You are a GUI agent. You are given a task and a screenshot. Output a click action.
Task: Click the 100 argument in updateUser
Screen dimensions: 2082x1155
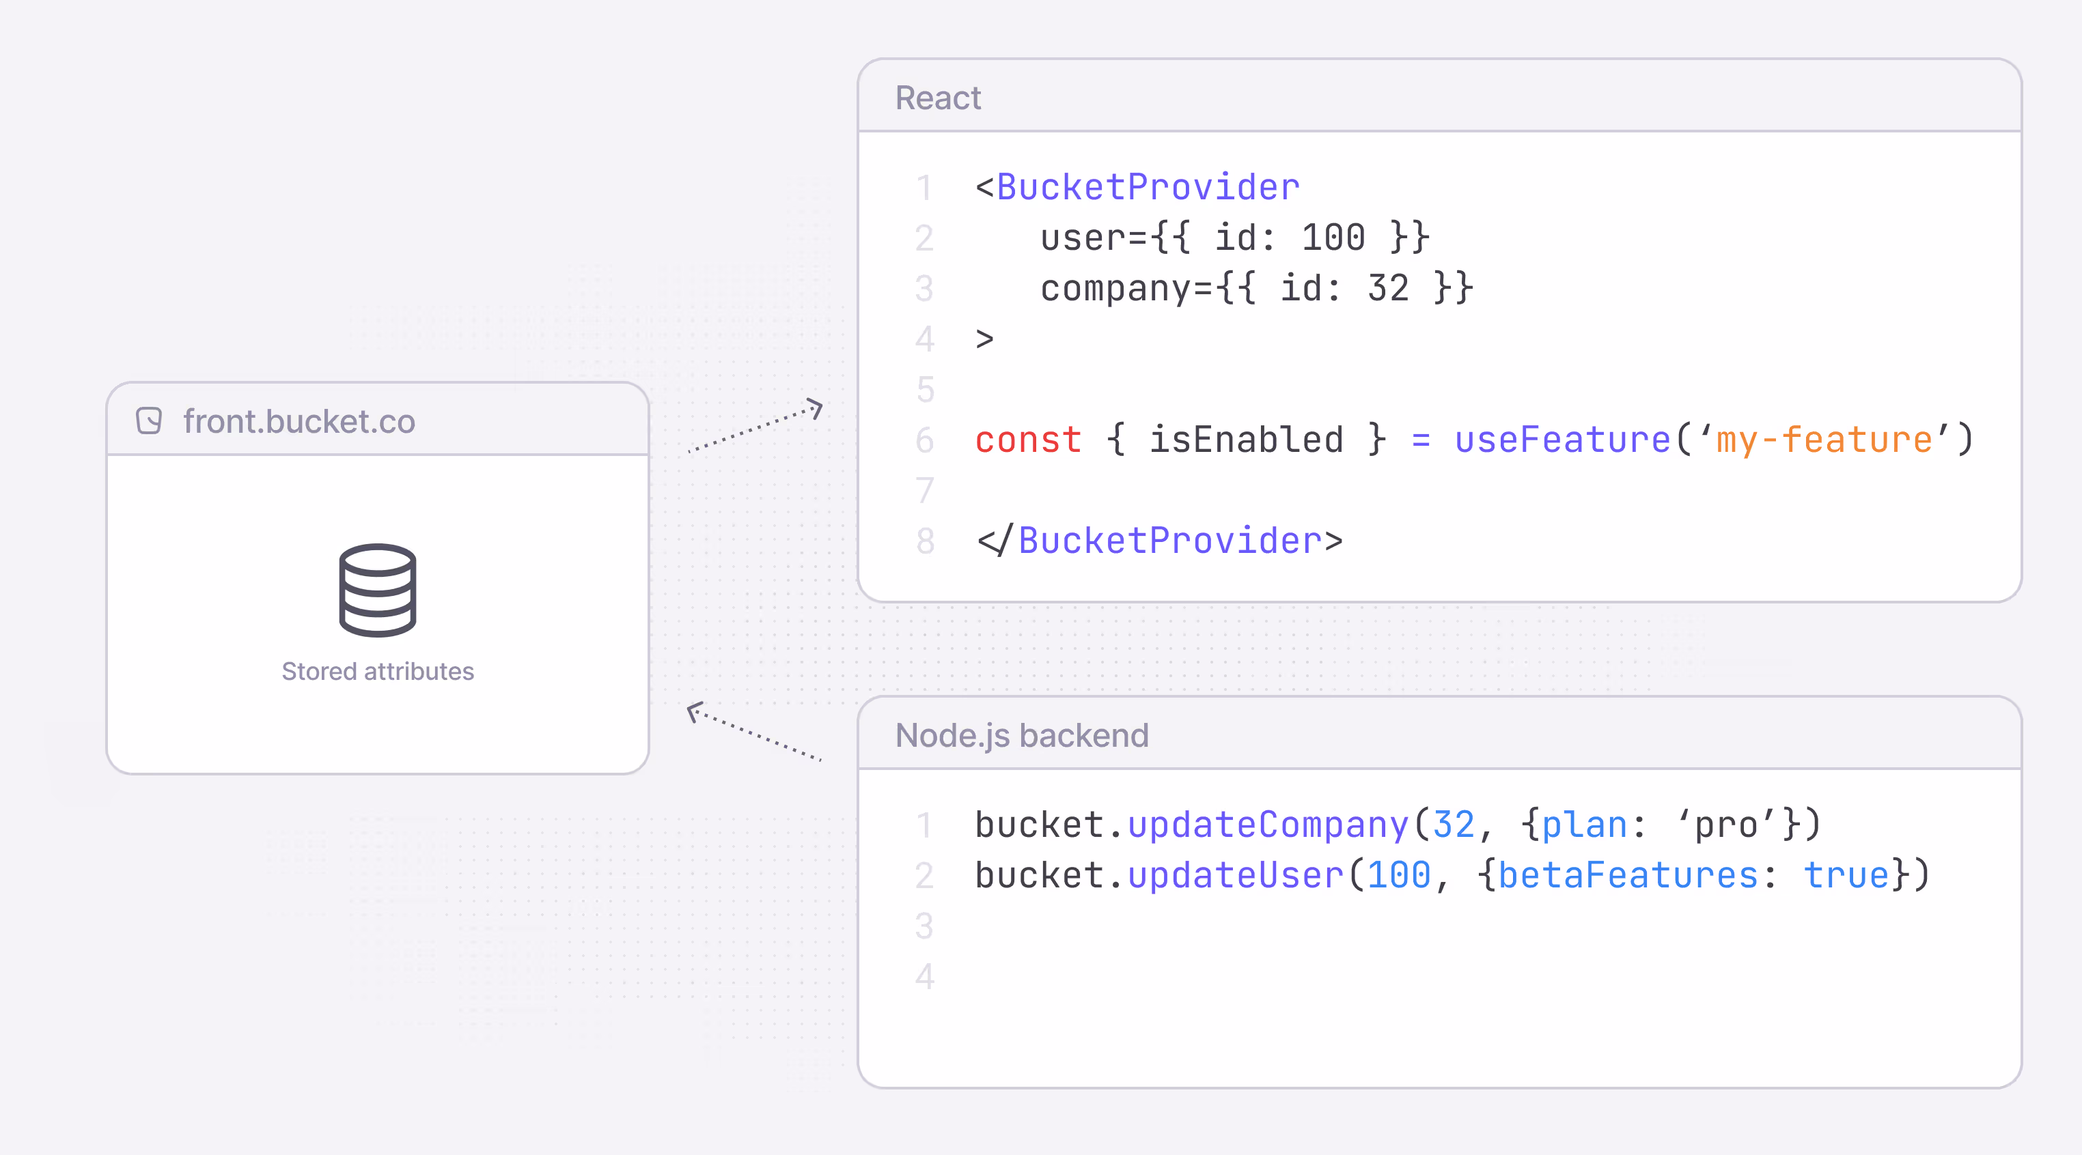pos(1398,876)
